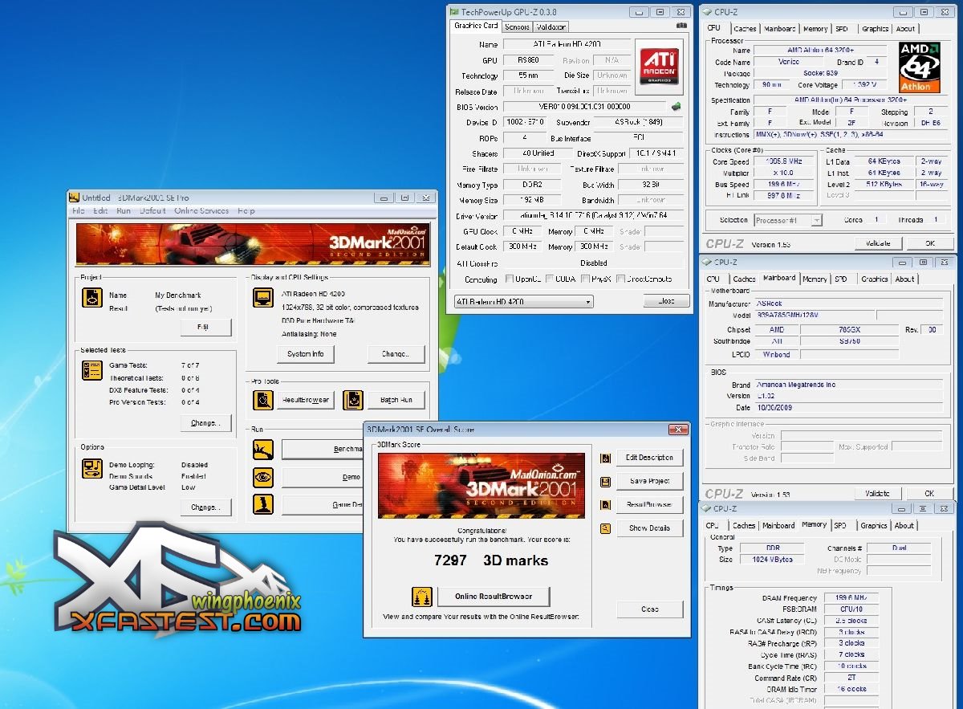
Task: Open the Caches tab in the top CPU-Z window
Action: 745,28
